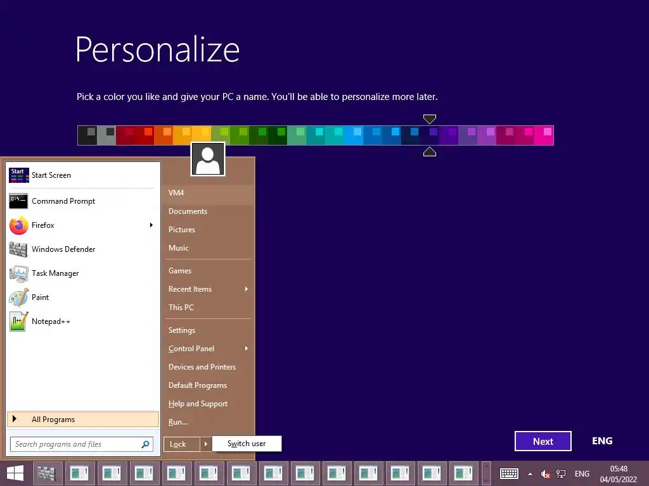
Task: Open Firefox from the start menu
Action: (x=83, y=225)
